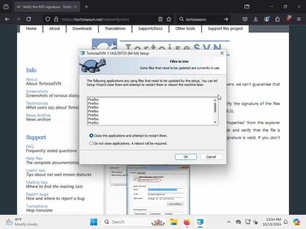Screen dimensions: 306x229
Task: Click the Firefox taskbar icon
Action: click(187, 222)
